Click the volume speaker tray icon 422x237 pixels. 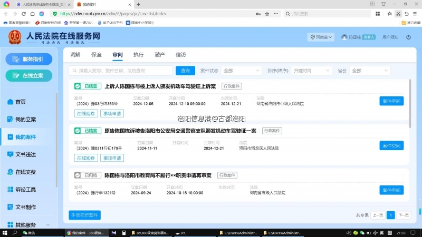[349, 233]
